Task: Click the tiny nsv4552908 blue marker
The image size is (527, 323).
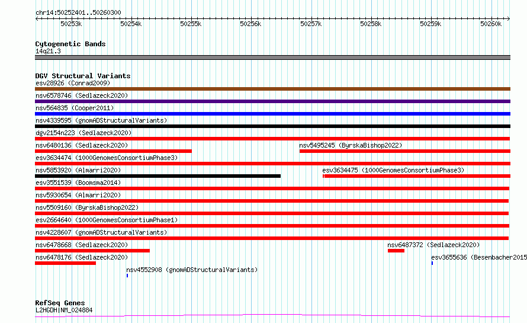Action: (x=127, y=276)
